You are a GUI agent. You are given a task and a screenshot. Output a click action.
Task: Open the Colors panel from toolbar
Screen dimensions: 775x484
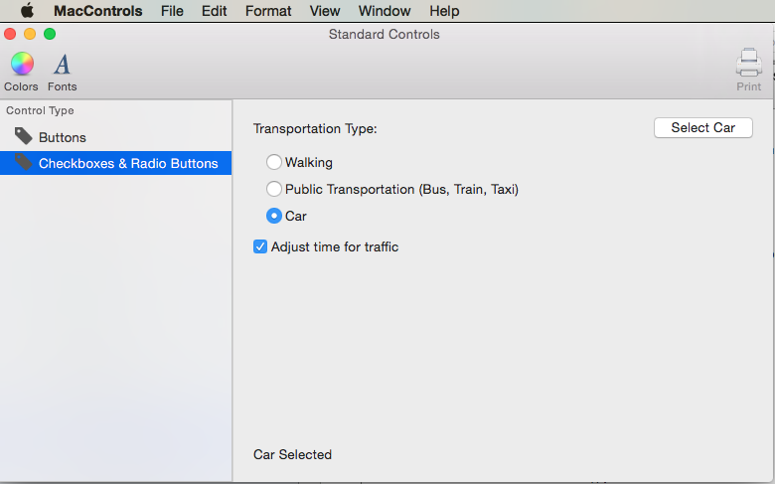point(21,66)
